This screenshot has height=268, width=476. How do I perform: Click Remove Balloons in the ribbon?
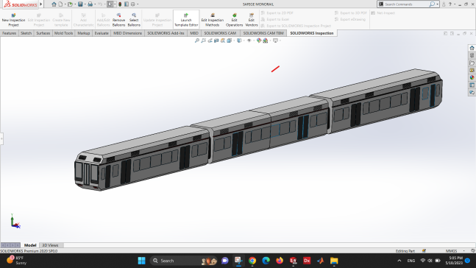118,20
